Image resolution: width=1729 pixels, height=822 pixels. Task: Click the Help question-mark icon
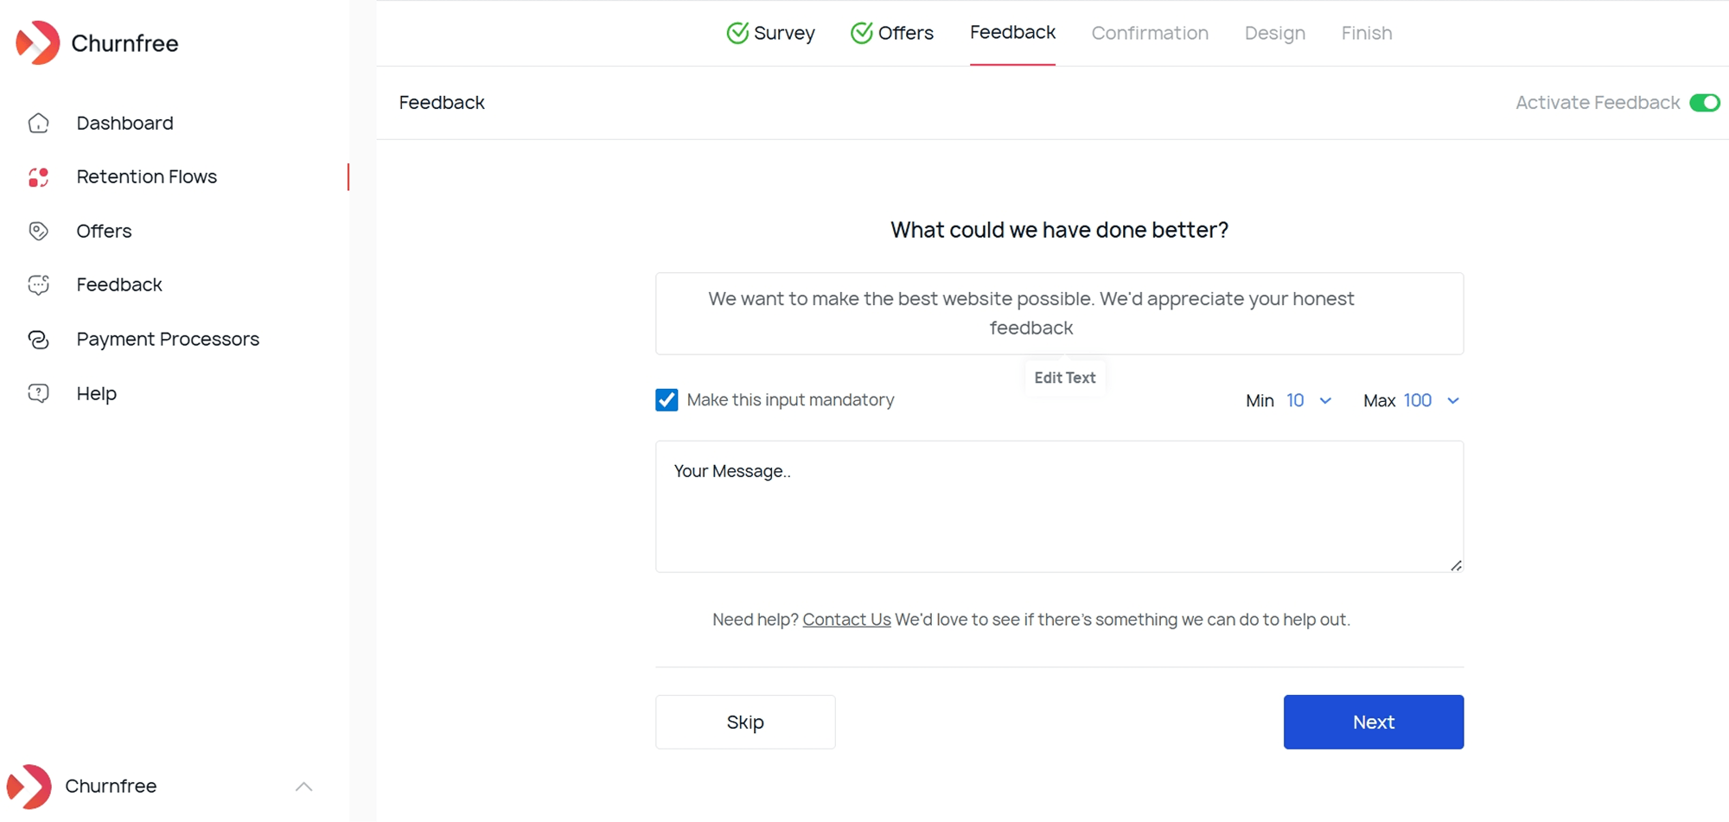coord(38,392)
